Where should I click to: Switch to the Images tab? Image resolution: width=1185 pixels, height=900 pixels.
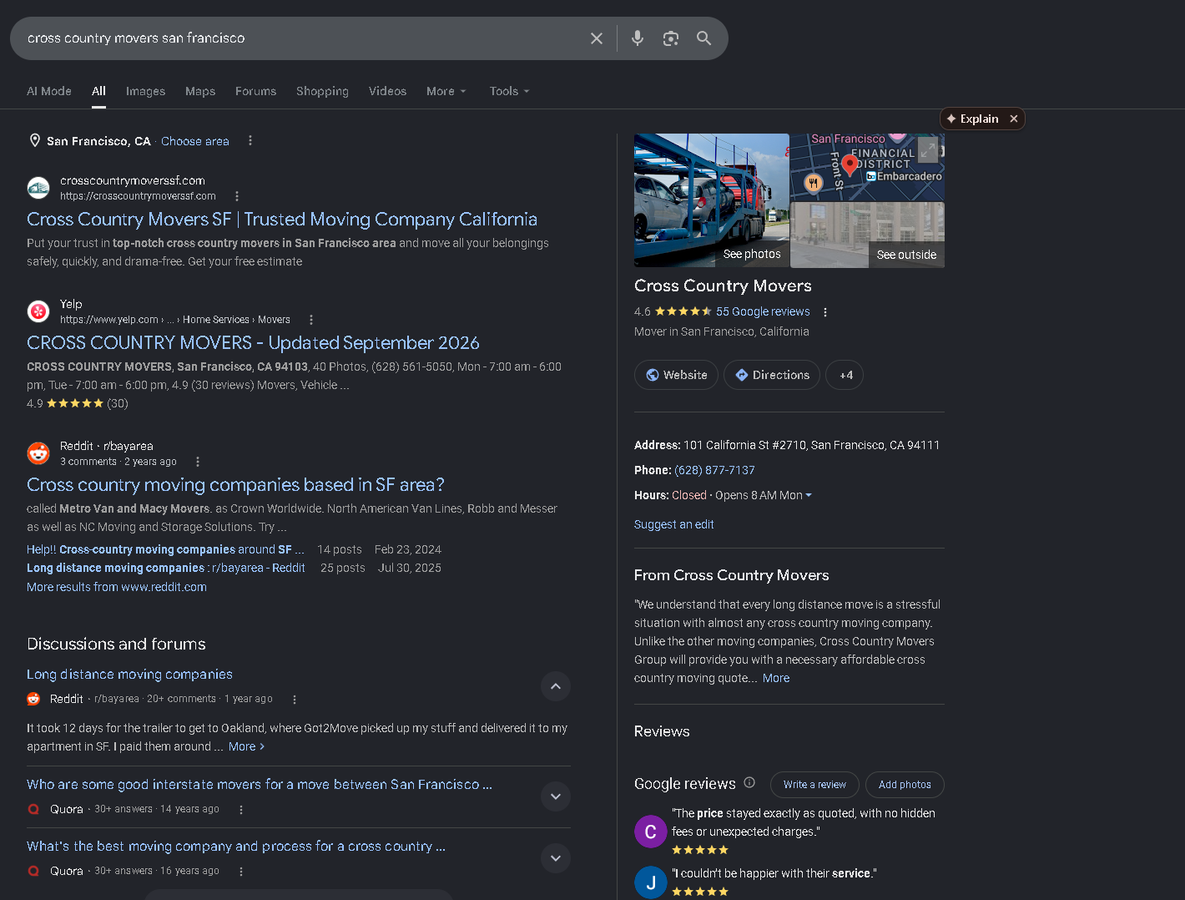point(145,91)
